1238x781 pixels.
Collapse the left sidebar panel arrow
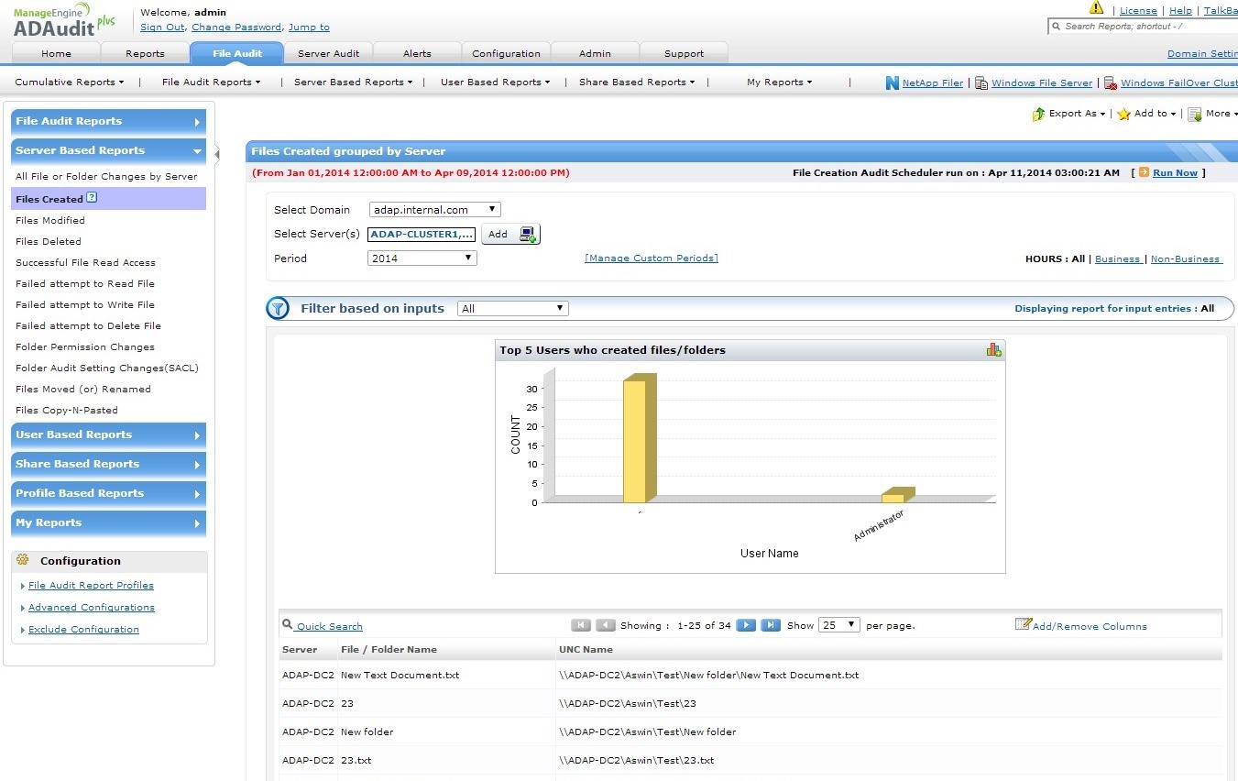[x=217, y=154]
